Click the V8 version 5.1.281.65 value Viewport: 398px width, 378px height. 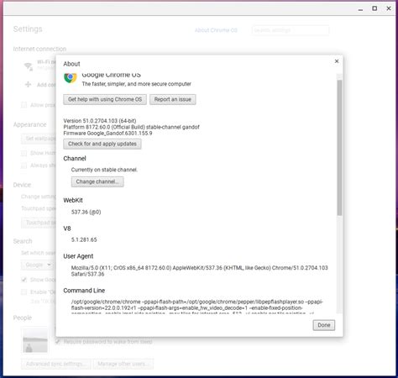point(84,239)
